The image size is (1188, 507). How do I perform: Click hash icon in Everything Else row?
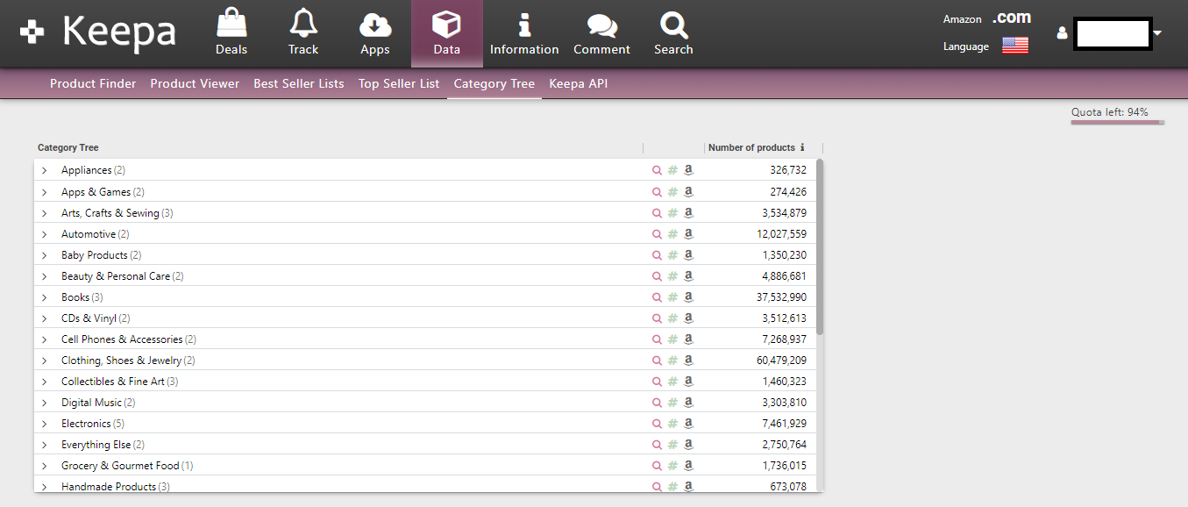[x=672, y=444]
